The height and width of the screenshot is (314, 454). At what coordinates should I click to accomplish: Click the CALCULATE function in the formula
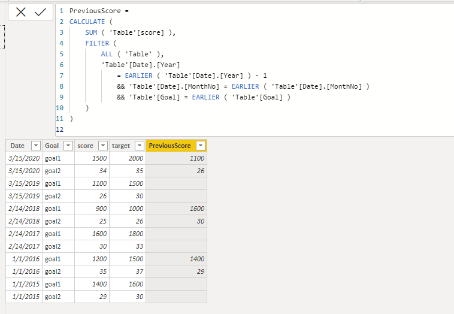pos(87,22)
